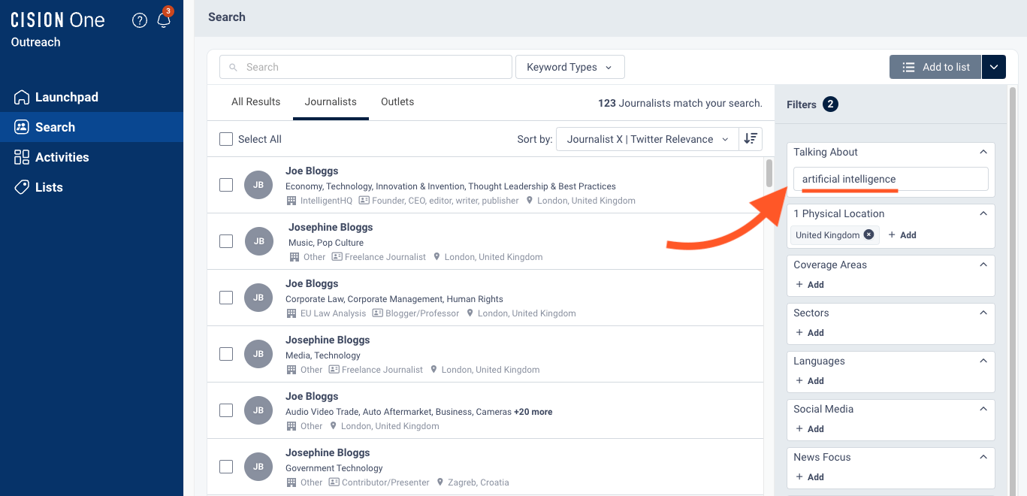
Task: Open the notifications bell icon
Action: (x=163, y=20)
